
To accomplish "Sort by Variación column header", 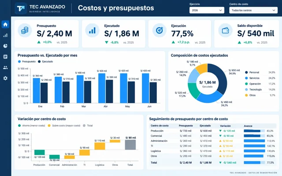I will click(x=225, y=126).
